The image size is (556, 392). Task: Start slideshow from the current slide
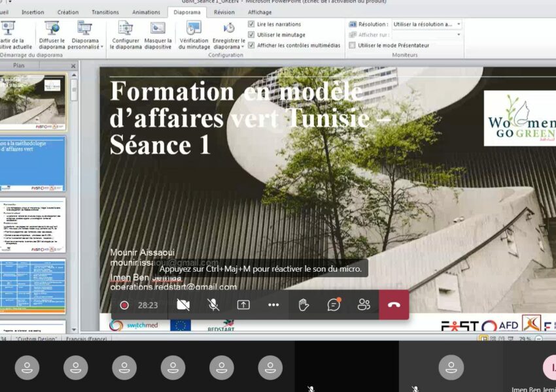coord(14,35)
